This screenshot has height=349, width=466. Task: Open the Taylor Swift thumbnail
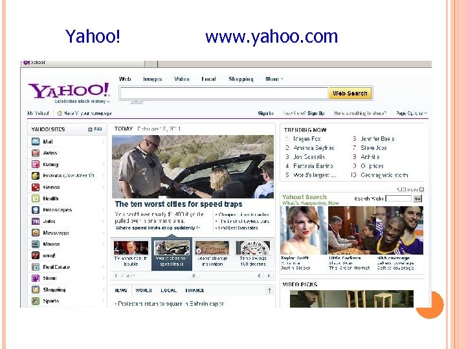[304, 230]
